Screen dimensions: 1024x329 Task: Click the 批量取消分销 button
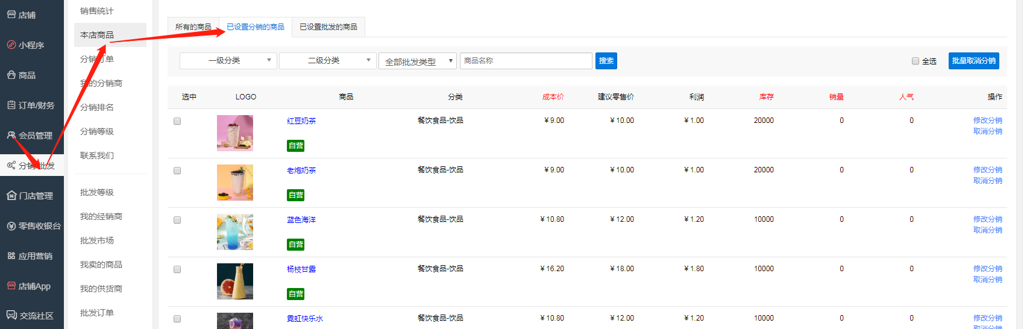point(974,61)
